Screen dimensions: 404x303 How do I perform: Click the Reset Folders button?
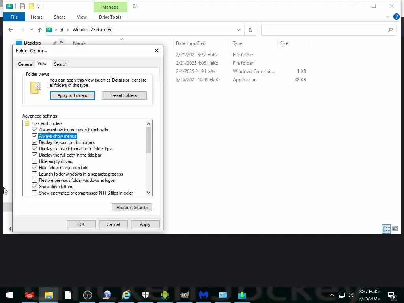click(124, 95)
